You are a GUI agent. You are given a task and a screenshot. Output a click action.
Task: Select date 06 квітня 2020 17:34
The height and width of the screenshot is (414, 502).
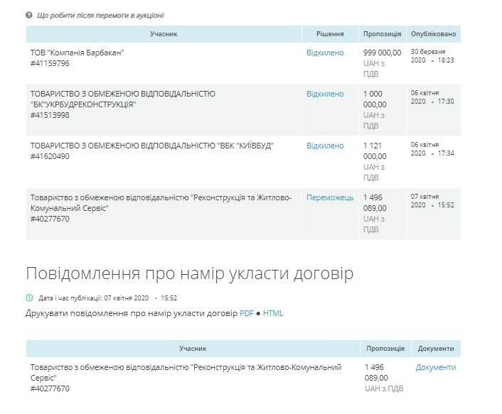(432, 149)
